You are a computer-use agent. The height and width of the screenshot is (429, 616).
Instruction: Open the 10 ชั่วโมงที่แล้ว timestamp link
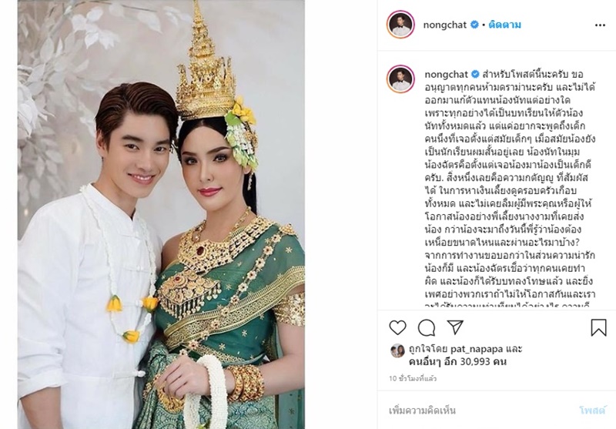413,379
